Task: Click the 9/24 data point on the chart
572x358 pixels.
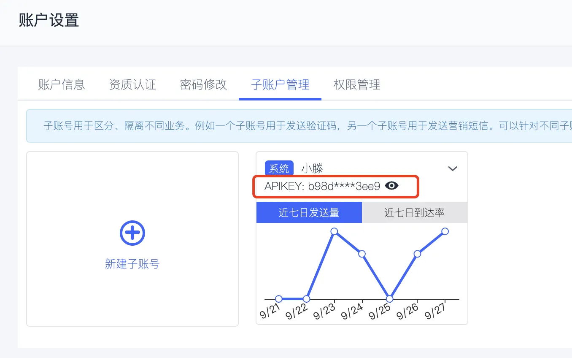Action: point(362,254)
